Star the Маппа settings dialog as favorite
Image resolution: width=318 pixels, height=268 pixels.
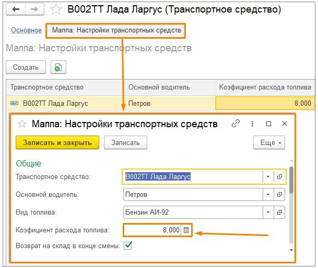22,124
